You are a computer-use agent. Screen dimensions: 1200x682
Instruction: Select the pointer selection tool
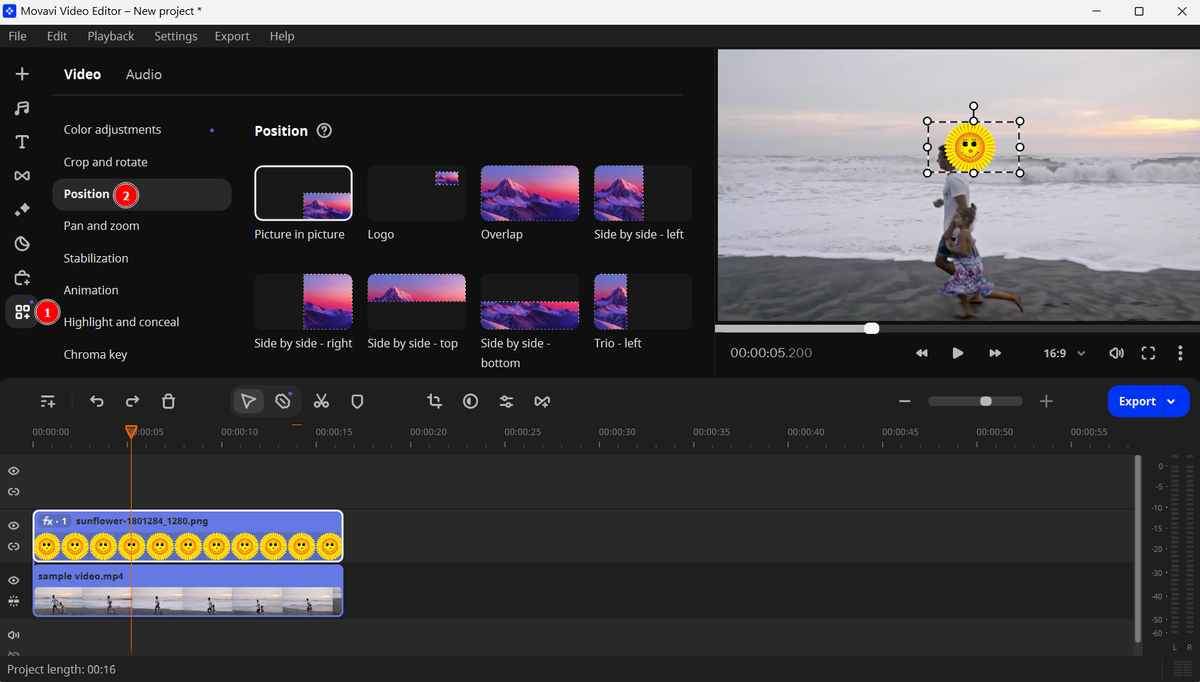click(248, 402)
